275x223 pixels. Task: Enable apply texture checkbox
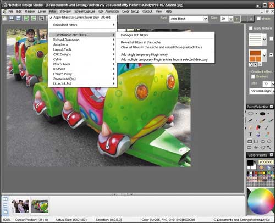click(x=251, y=29)
